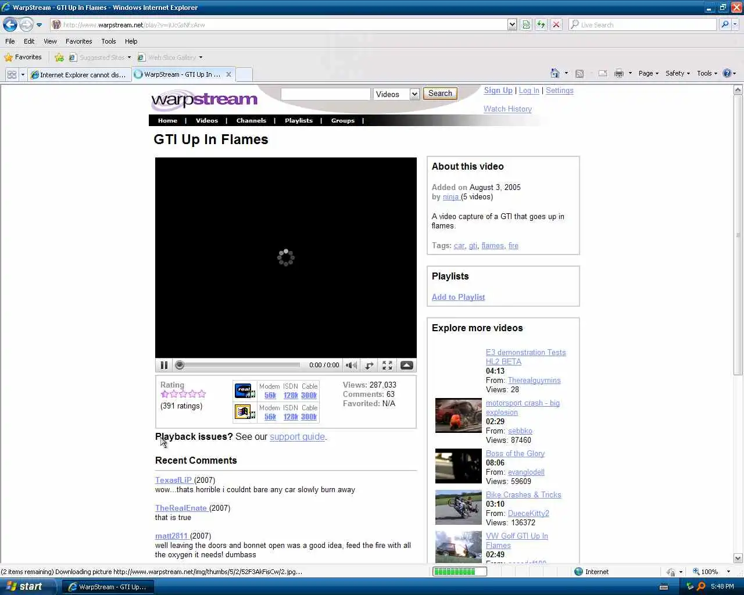744x595 pixels.
Task: Rate the video five stars
Action: pos(202,394)
